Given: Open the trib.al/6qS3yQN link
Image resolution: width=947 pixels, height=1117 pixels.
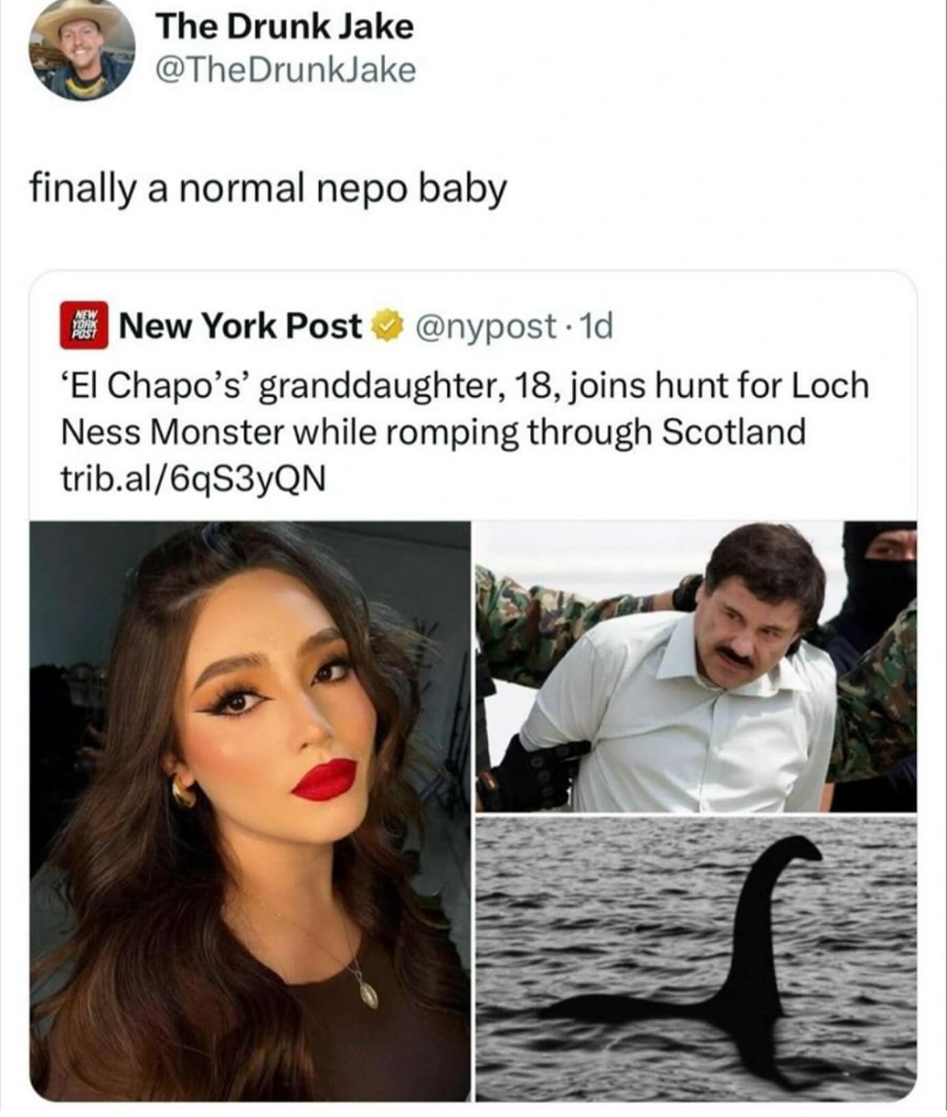Looking at the screenshot, I should click(x=193, y=479).
